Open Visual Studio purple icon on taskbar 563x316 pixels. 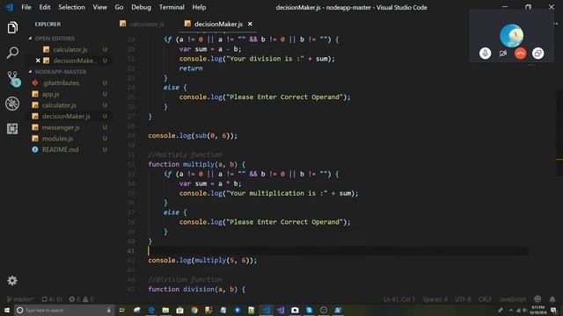[281, 310]
